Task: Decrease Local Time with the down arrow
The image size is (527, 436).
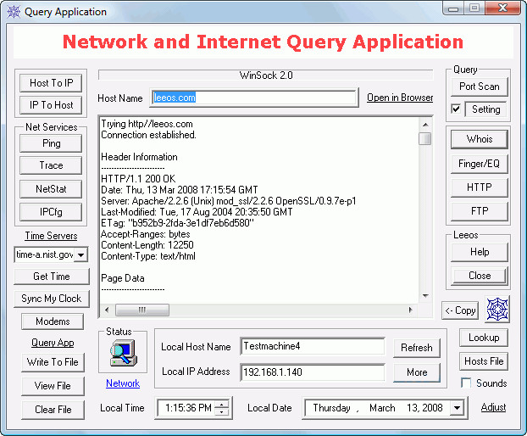Action: point(221,412)
